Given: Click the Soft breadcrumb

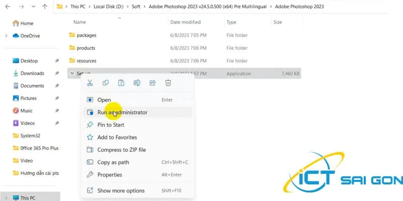Looking at the screenshot, I should 136,7.
